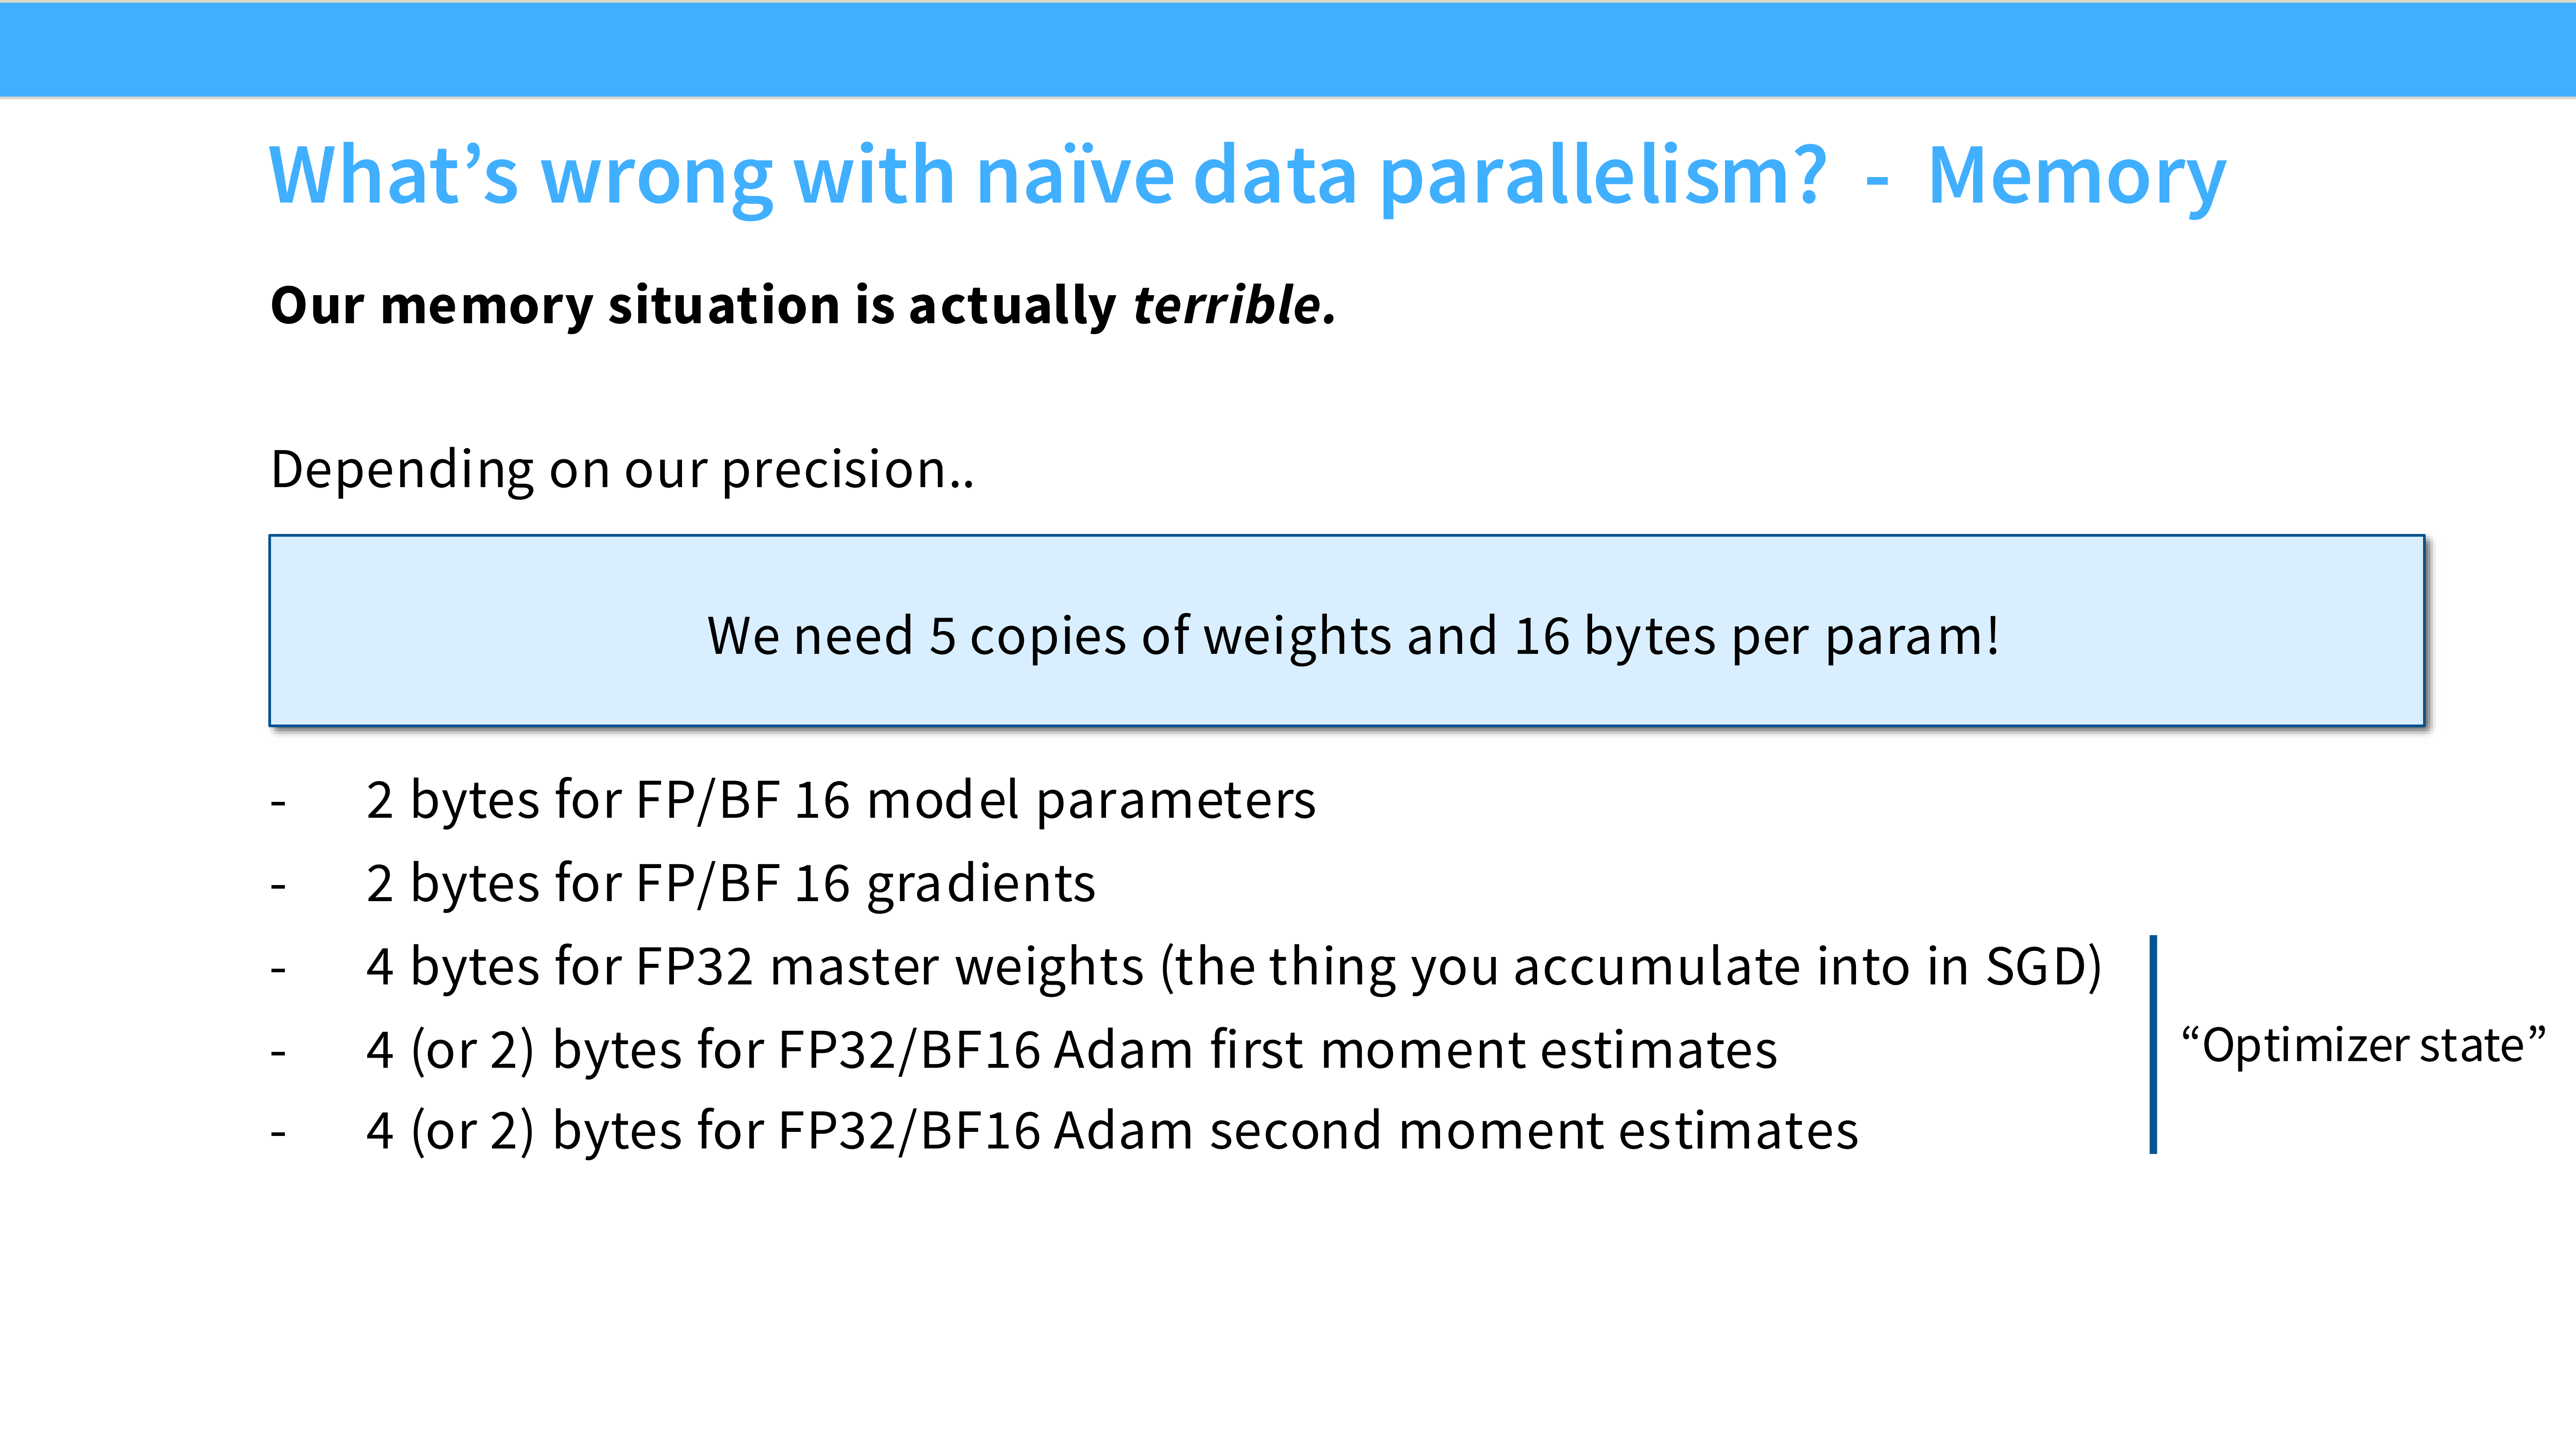The width and height of the screenshot is (2576, 1449).
Task: Click the "Depending on our precision.." line
Action: click(622, 469)
